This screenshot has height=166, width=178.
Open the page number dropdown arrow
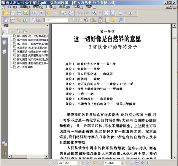79,163
